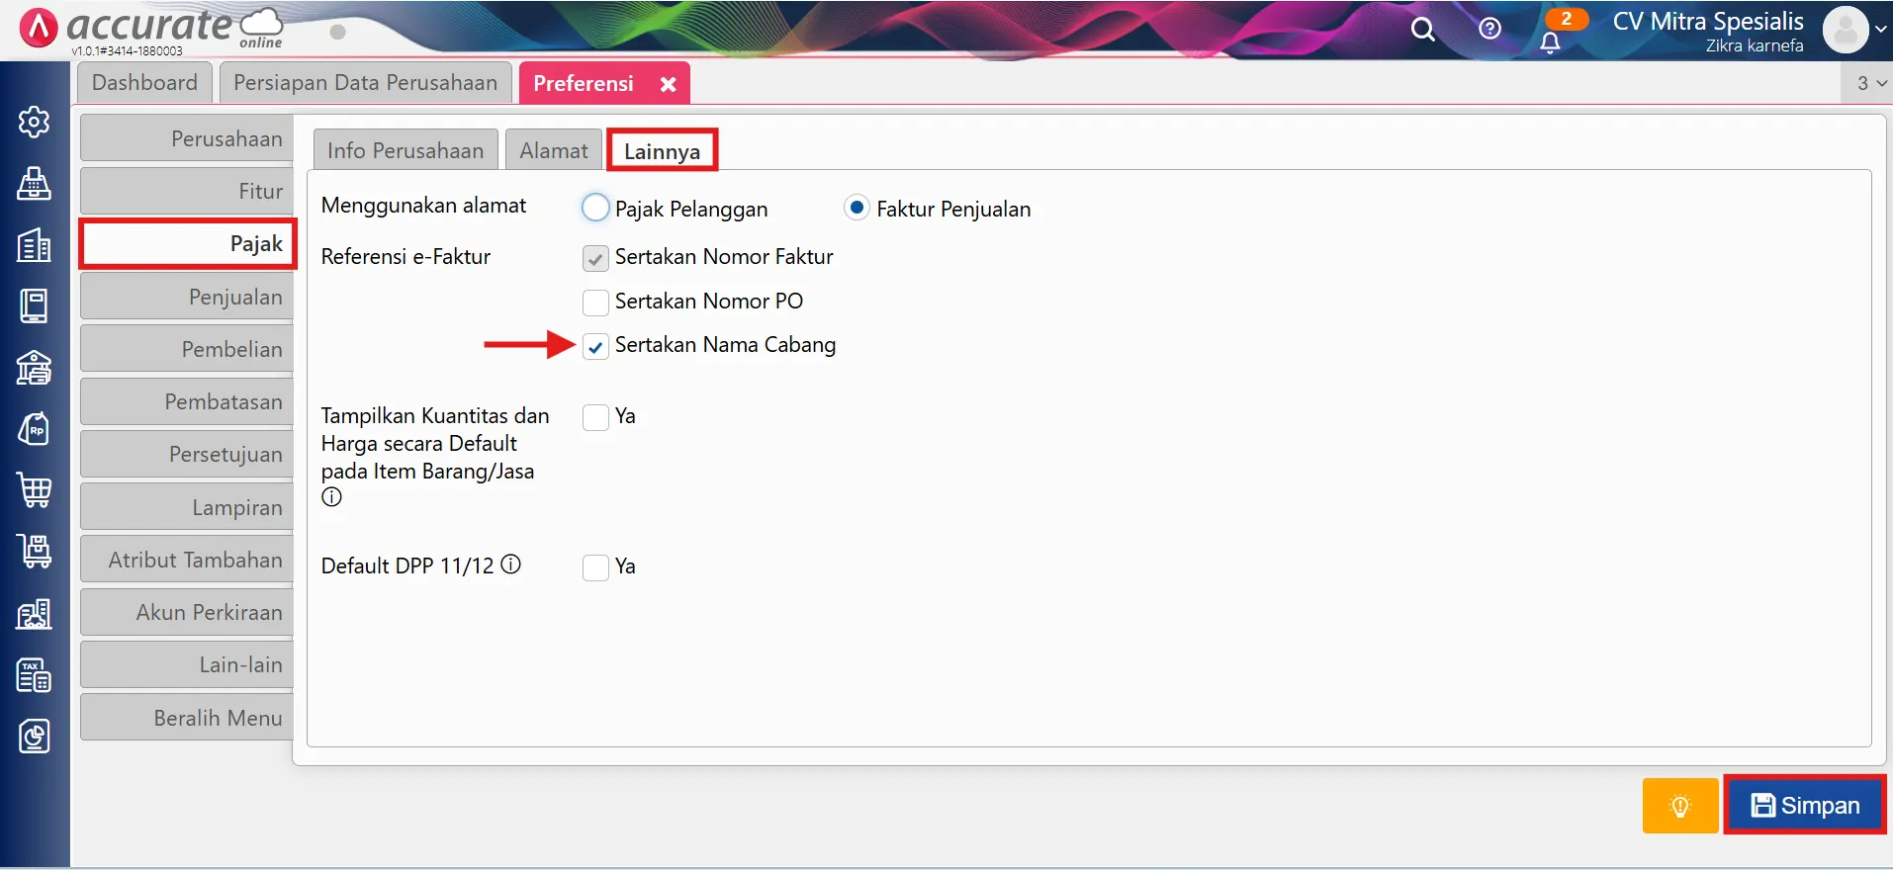
Task: Click the help question mark icon
Action: pyautogui.click(x=1489, y=29)
